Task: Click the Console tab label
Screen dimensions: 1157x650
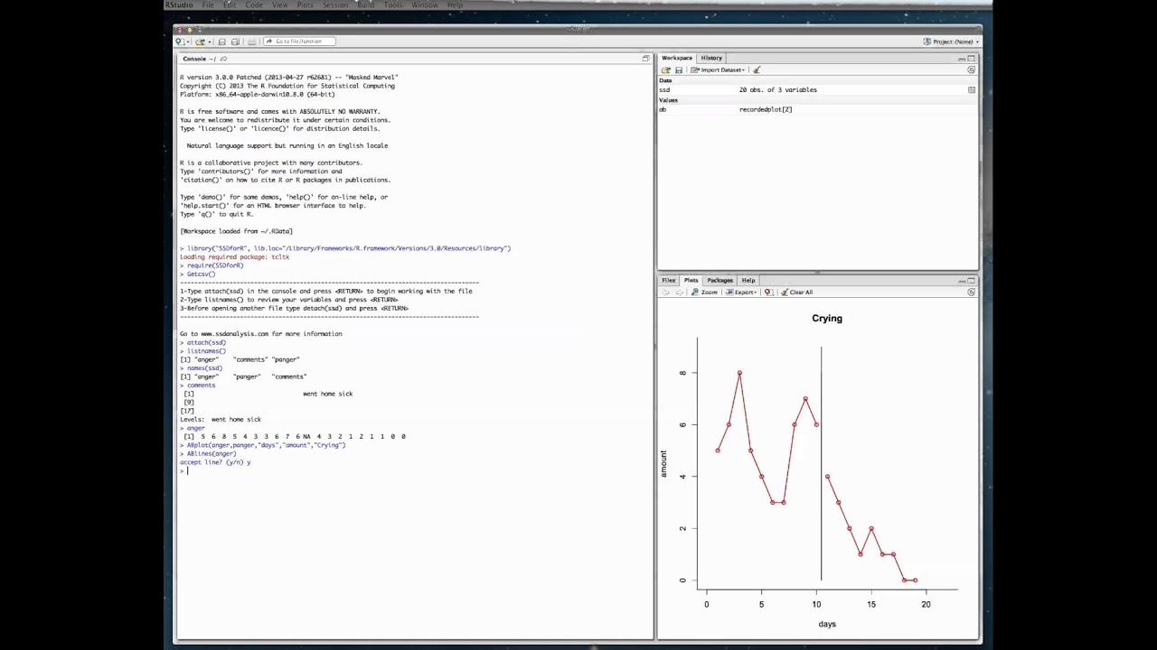Action: tap(194, 59)
